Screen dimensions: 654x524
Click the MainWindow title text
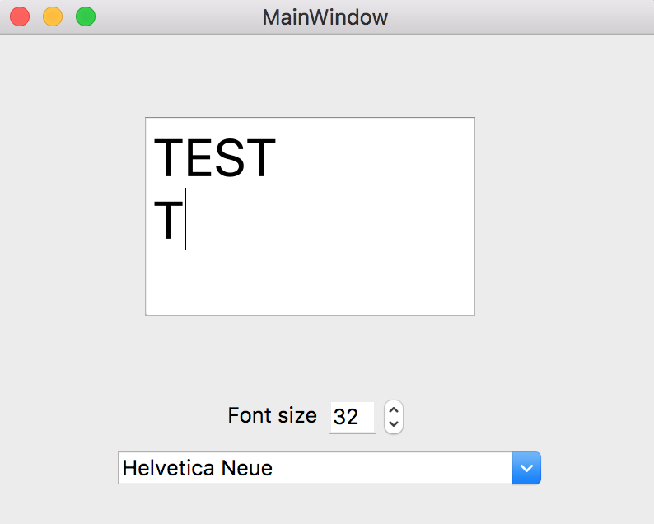pos(325,17)
